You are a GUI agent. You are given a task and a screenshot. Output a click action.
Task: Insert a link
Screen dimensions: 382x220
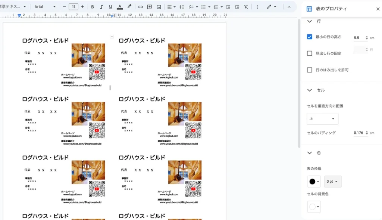click(x=141, y=7)
